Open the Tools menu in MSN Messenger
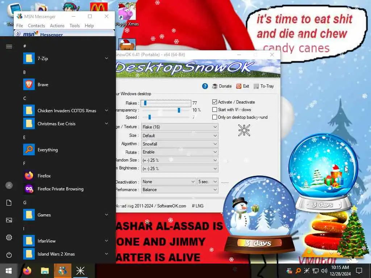Image resolution: width=371 pixels, height=278 pixels. (75, 26)
